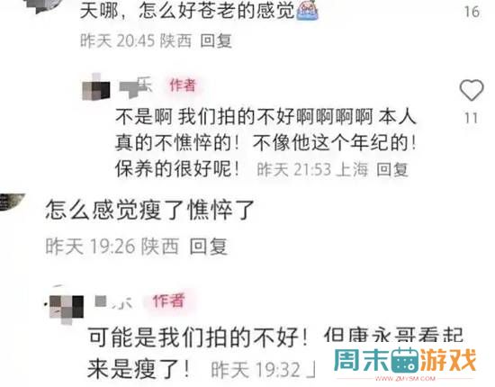Open the 周末游戏 watermark logo
495x387 pixels.
point(405,360)
